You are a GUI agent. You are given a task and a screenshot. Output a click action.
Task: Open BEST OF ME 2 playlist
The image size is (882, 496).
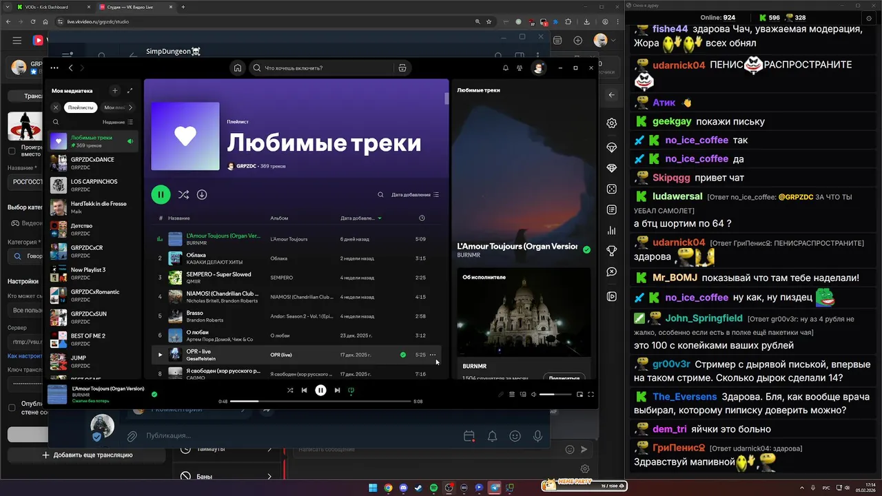coord(94,340)
